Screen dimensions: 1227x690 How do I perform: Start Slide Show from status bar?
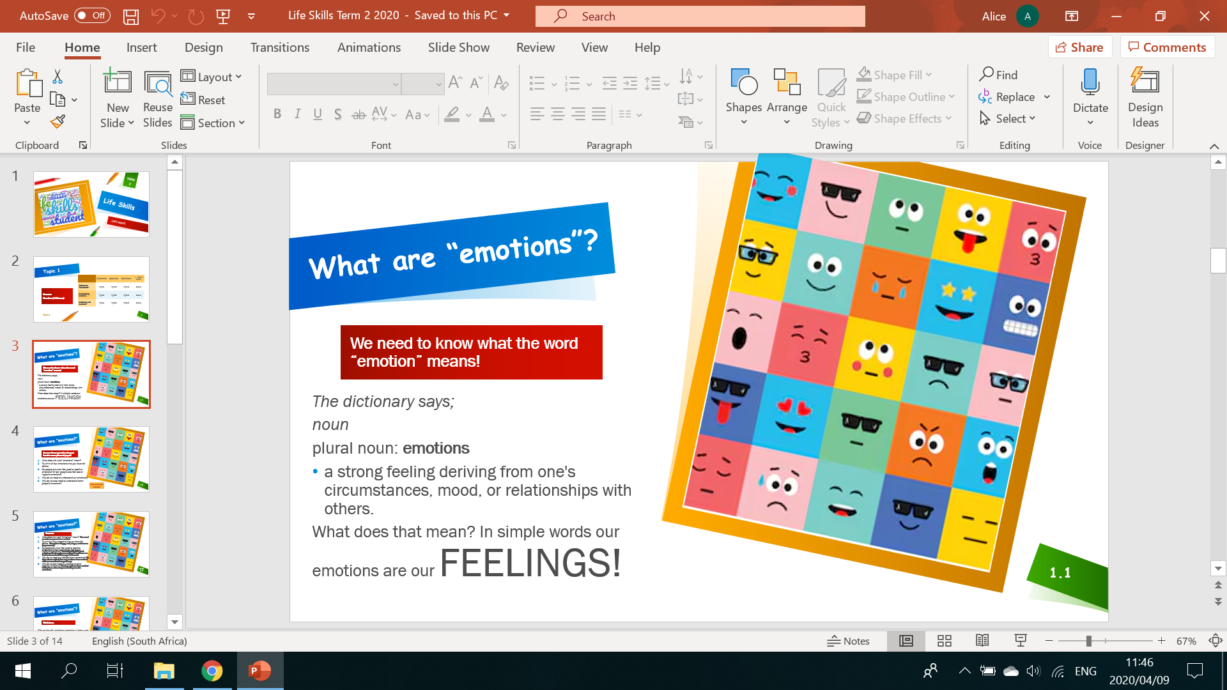(1021, 641)
